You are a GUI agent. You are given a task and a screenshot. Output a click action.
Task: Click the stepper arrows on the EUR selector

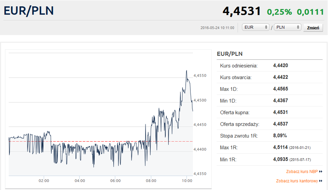point(266,27)
